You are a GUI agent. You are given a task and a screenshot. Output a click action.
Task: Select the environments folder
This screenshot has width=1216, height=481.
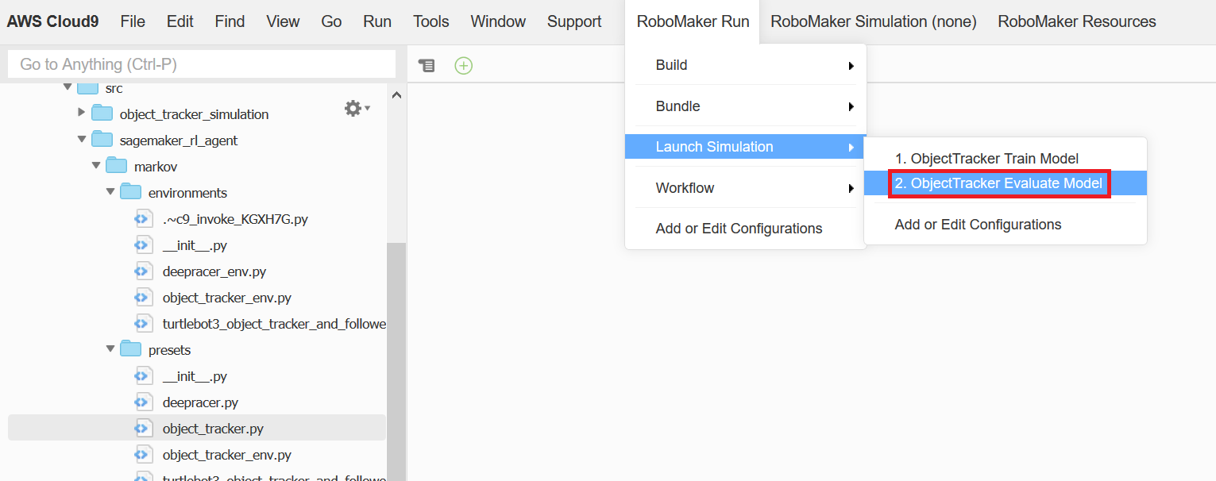[x=187, y=193]
